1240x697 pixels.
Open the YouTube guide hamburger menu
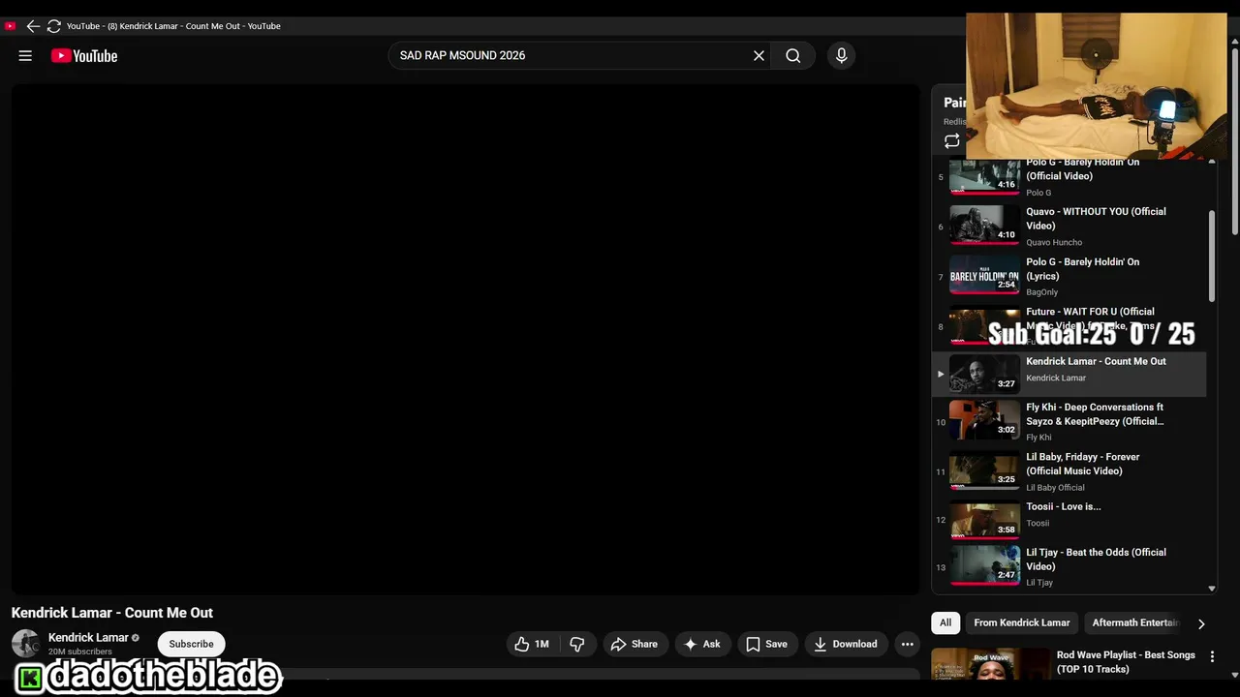pyautogui.click(x=25, y=56)
